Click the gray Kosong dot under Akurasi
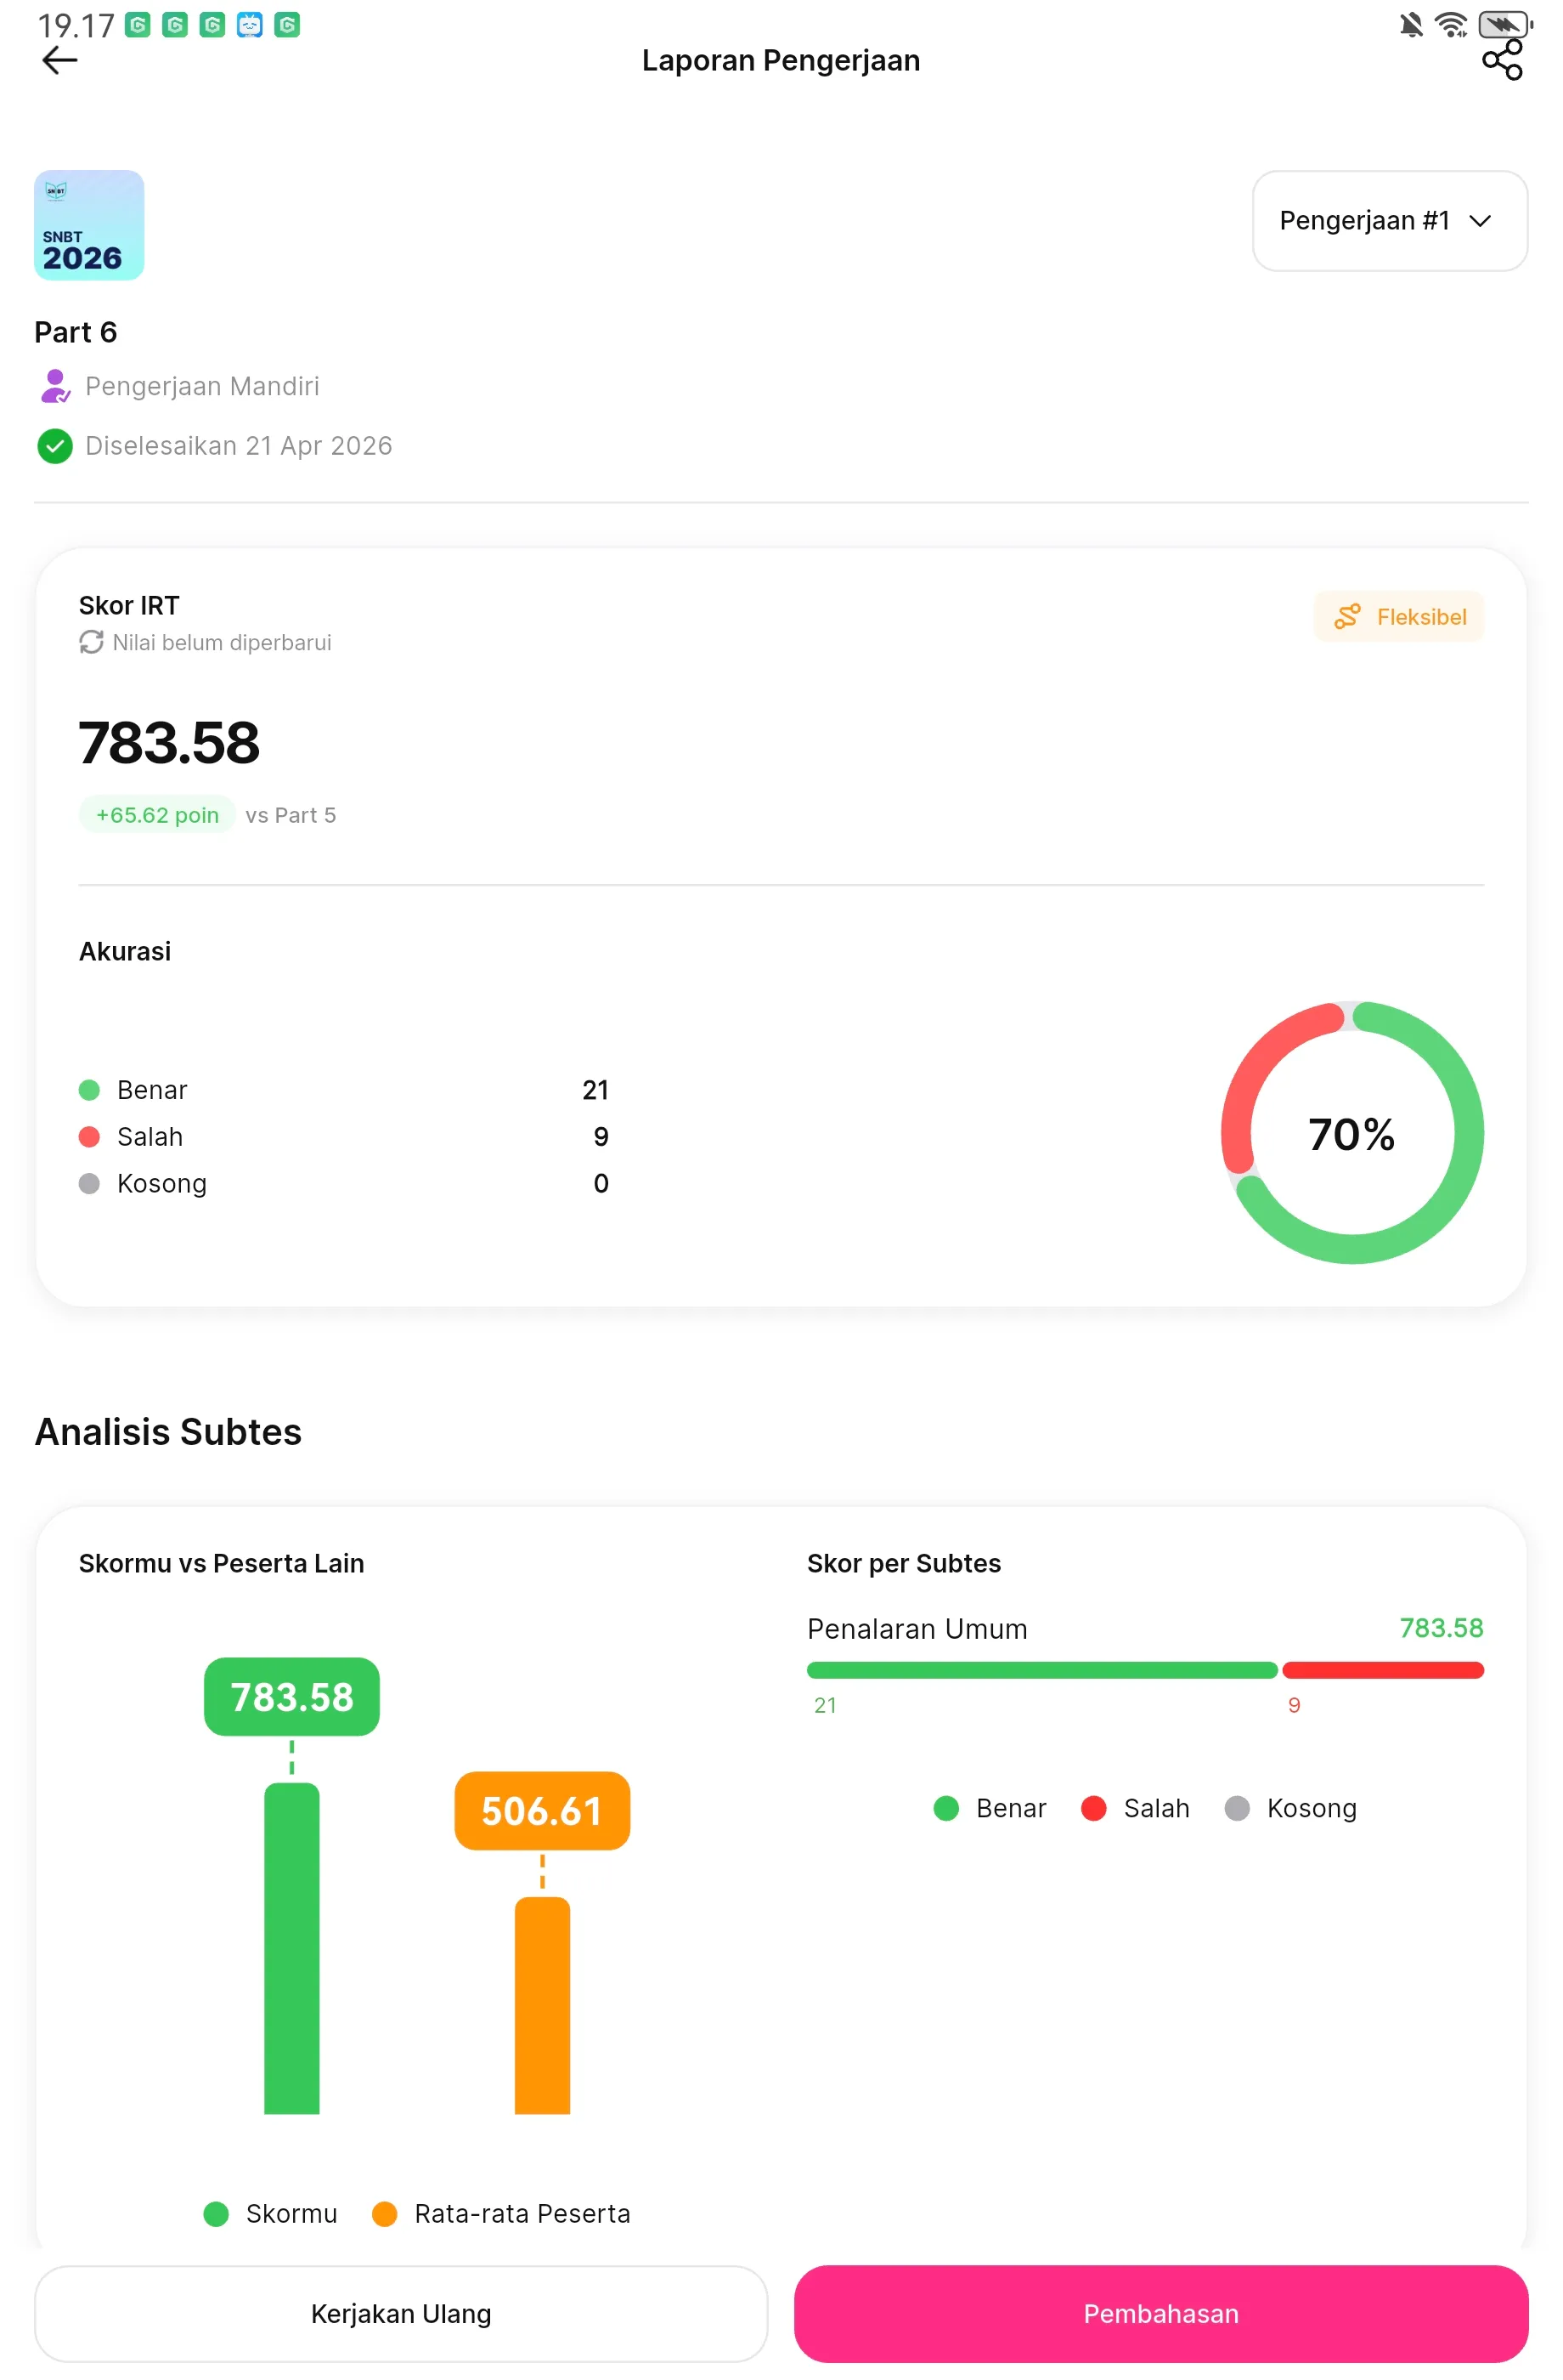This screenshot has width=1563, height=2380. 89,1184
